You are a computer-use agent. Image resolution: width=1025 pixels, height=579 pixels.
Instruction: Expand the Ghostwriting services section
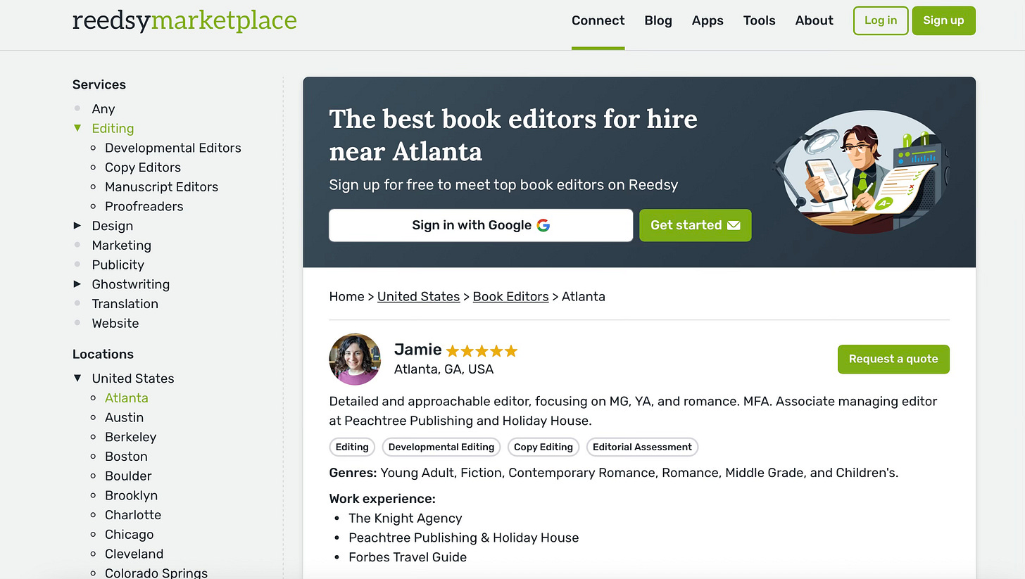77,284
